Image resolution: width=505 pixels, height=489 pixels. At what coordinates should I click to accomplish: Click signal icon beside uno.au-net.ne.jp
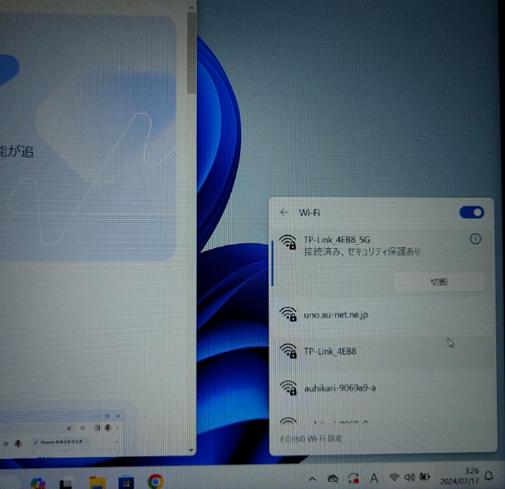[x=288, y=314]
